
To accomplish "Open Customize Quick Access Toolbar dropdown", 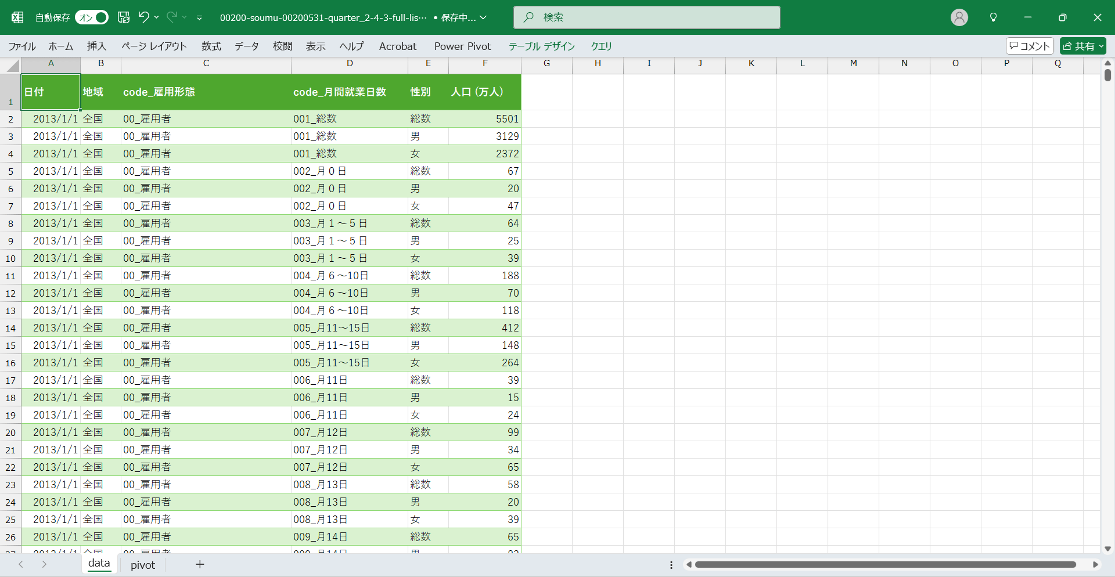I will [x=199, y=18].
